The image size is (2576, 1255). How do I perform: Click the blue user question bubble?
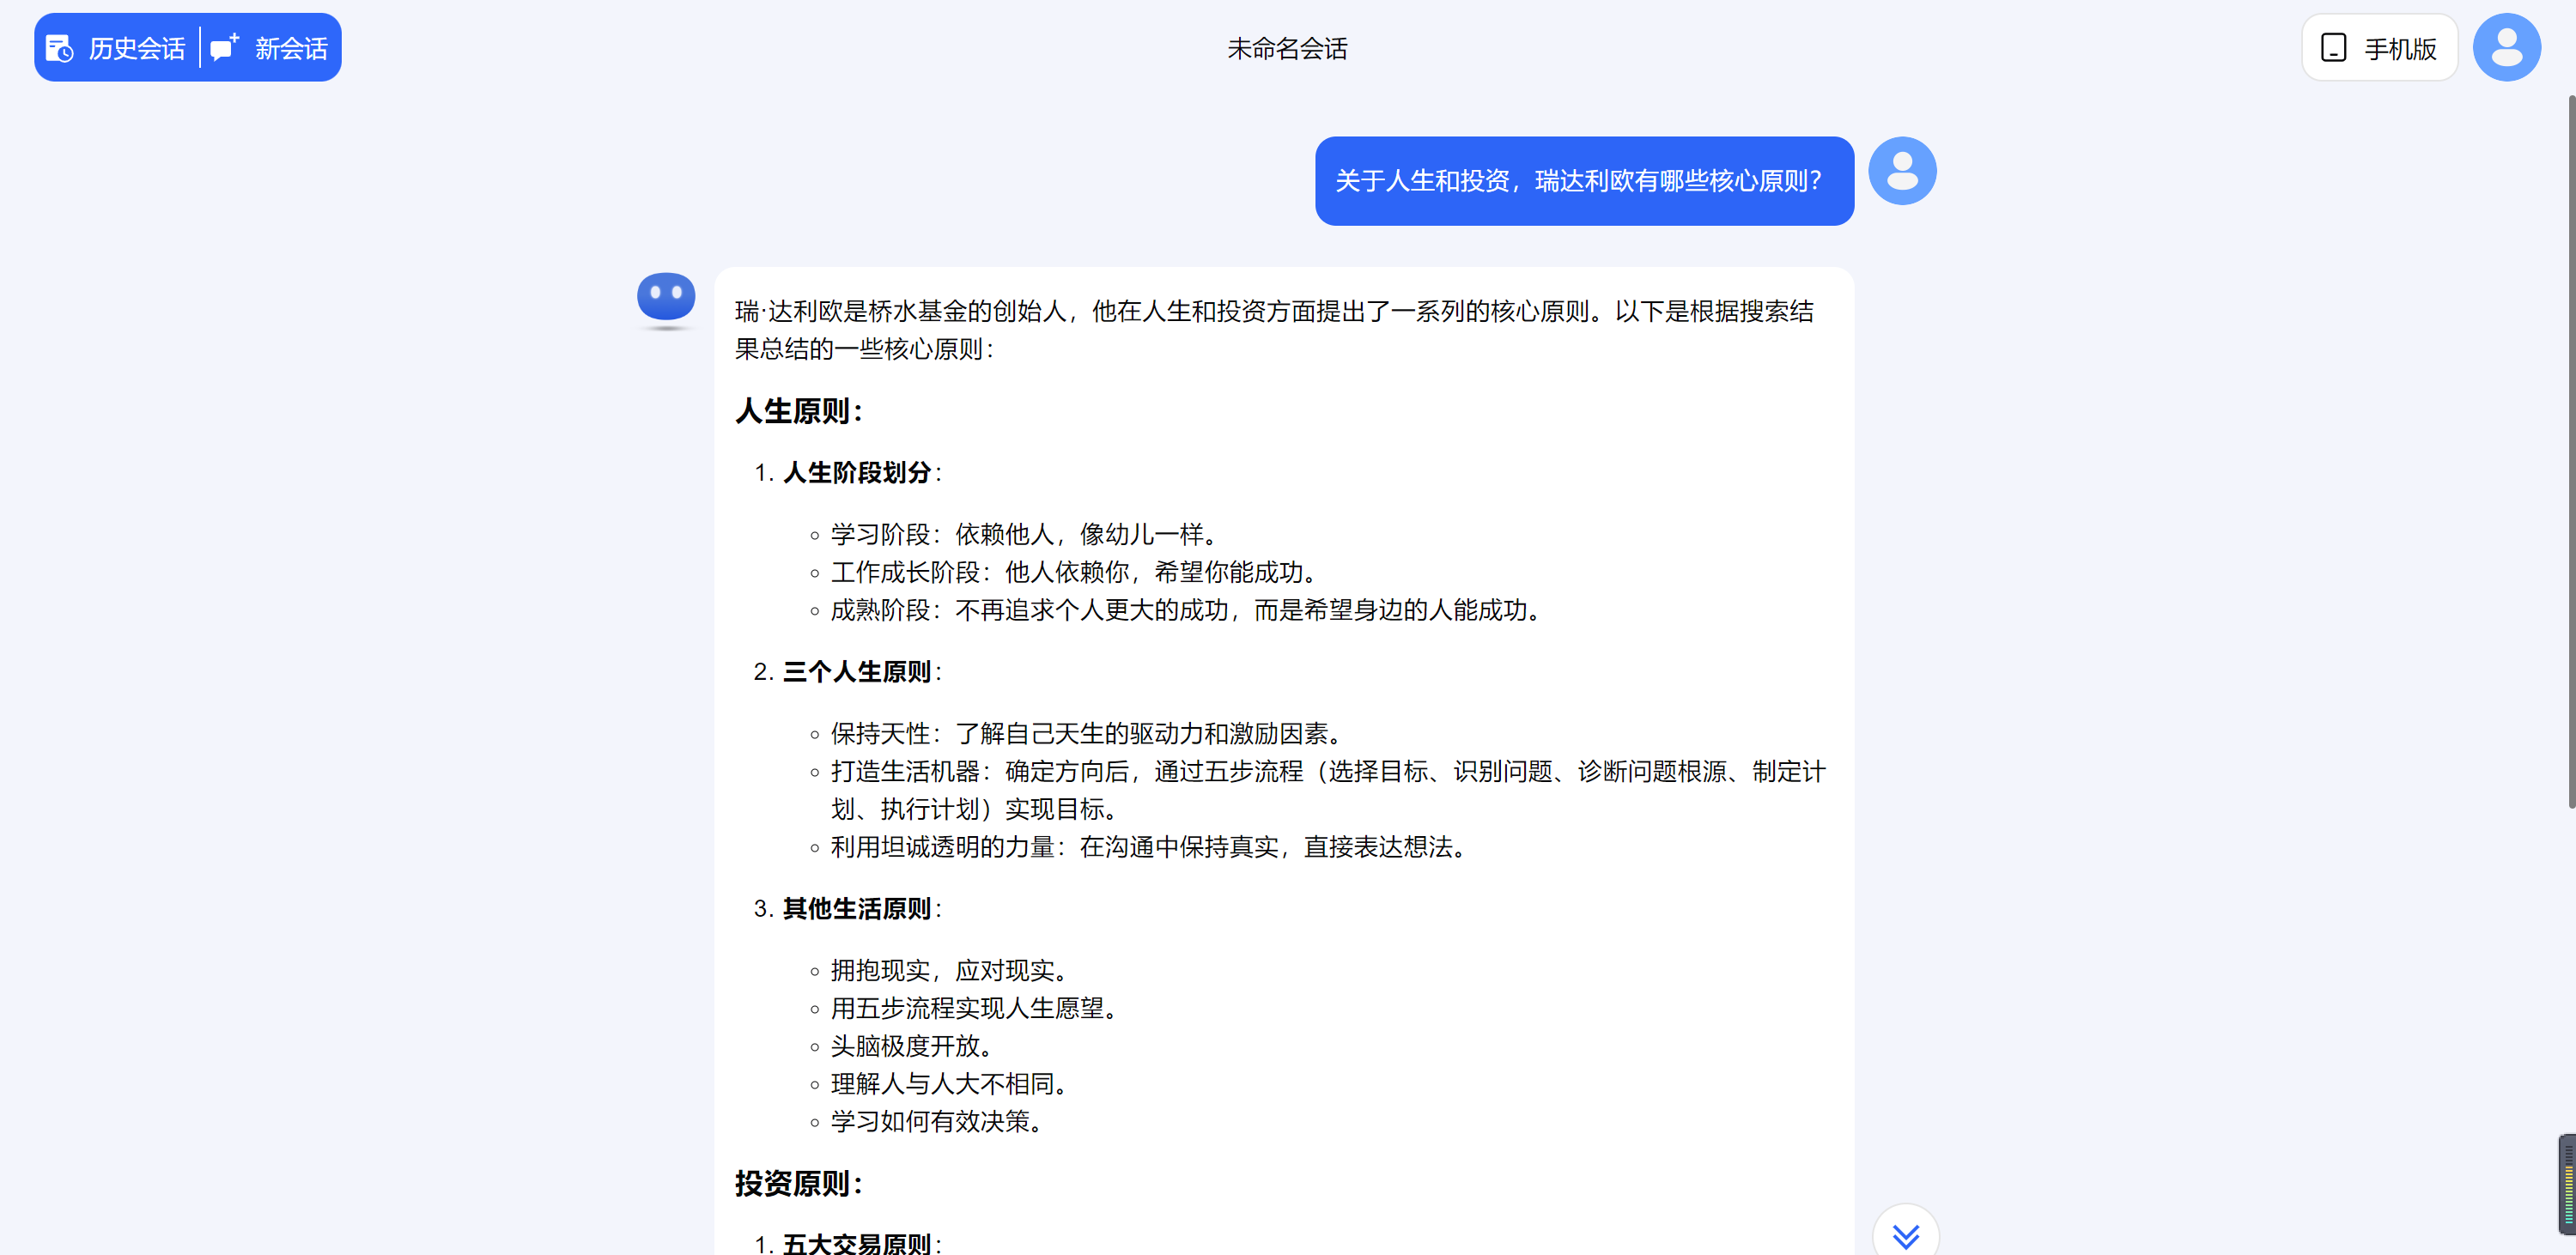click(x=1583, y=181)
